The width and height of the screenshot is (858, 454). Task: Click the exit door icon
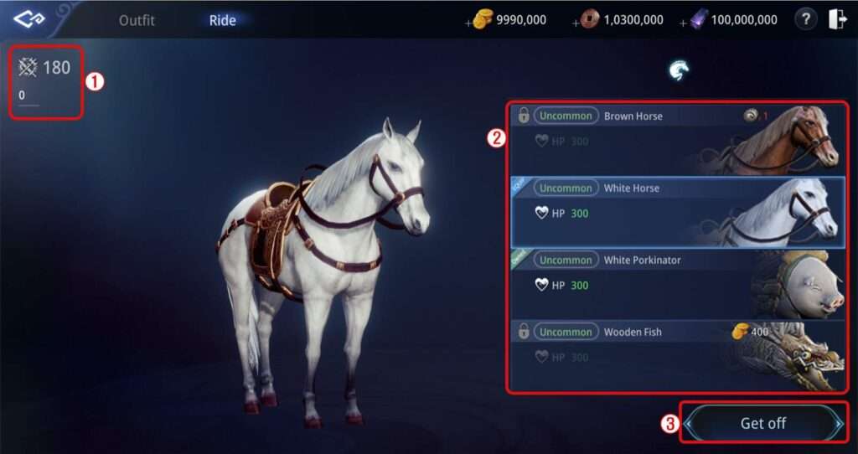tap(838, 20)
